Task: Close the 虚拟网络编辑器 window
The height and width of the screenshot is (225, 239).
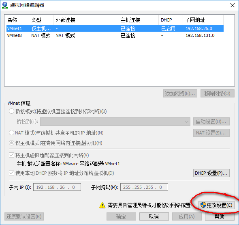Action: (x=233, y=5)
